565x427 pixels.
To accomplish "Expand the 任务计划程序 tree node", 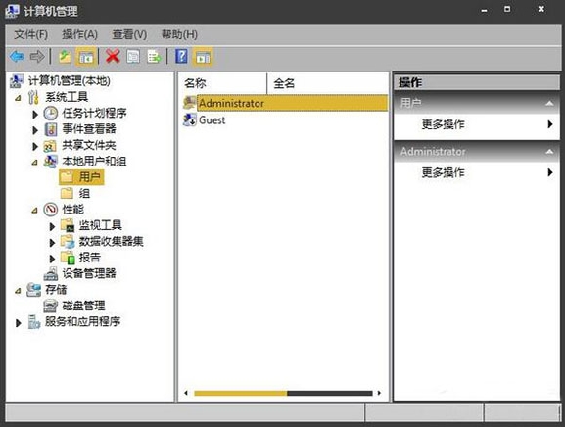I will (x=35, y=115).
